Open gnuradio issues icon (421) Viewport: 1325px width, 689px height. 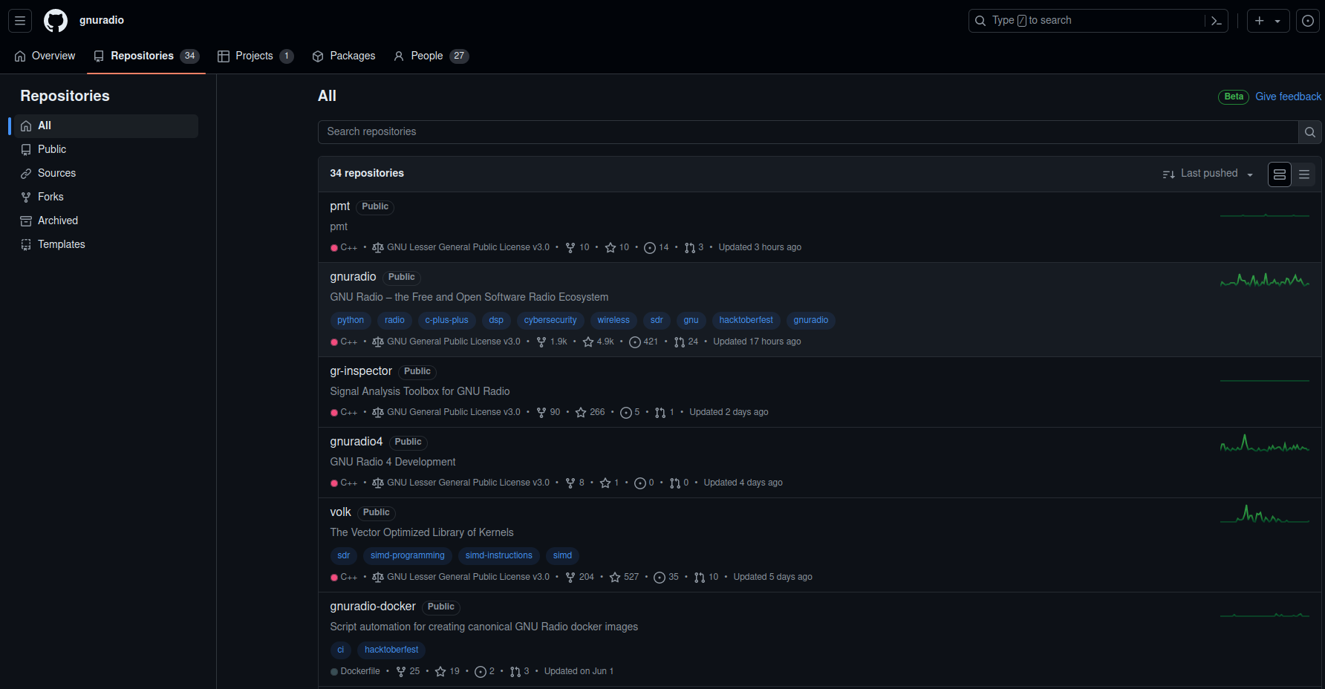[635, 342]
